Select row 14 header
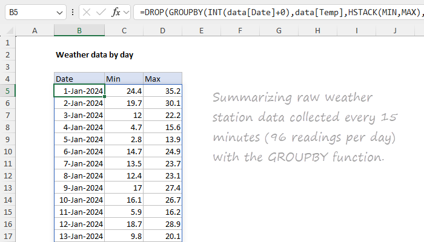 coord(7,200)
